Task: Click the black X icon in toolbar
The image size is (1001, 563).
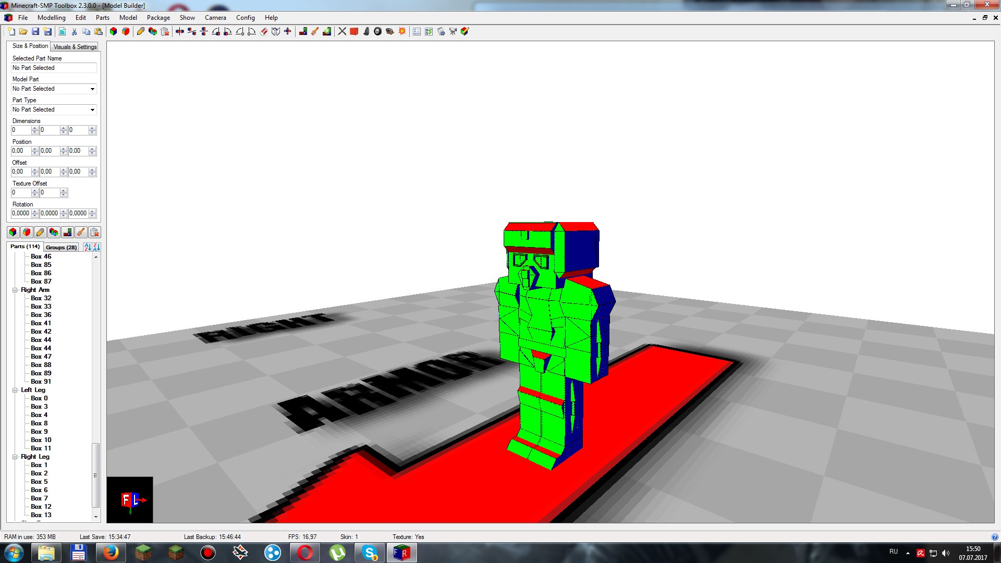Action: coord(342,32)
